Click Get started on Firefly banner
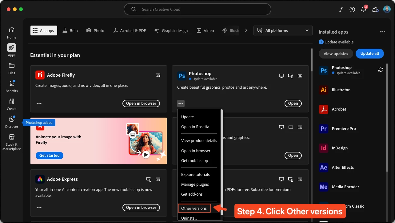395x223 pixels. tap(50, 155)
